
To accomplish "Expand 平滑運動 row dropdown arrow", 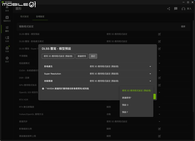I will [x=159, y=56].
